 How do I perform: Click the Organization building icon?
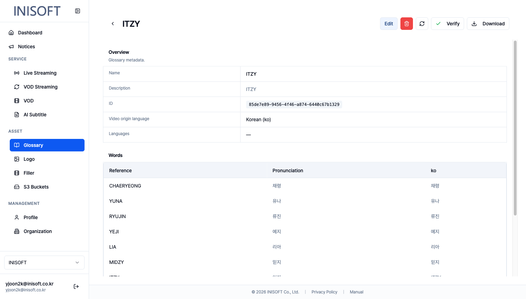17,231
